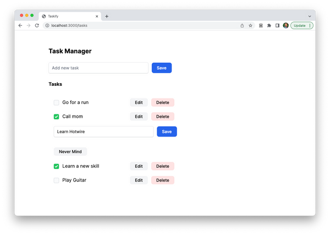
Task: Click the Add new task field
Action: point(98,68)
